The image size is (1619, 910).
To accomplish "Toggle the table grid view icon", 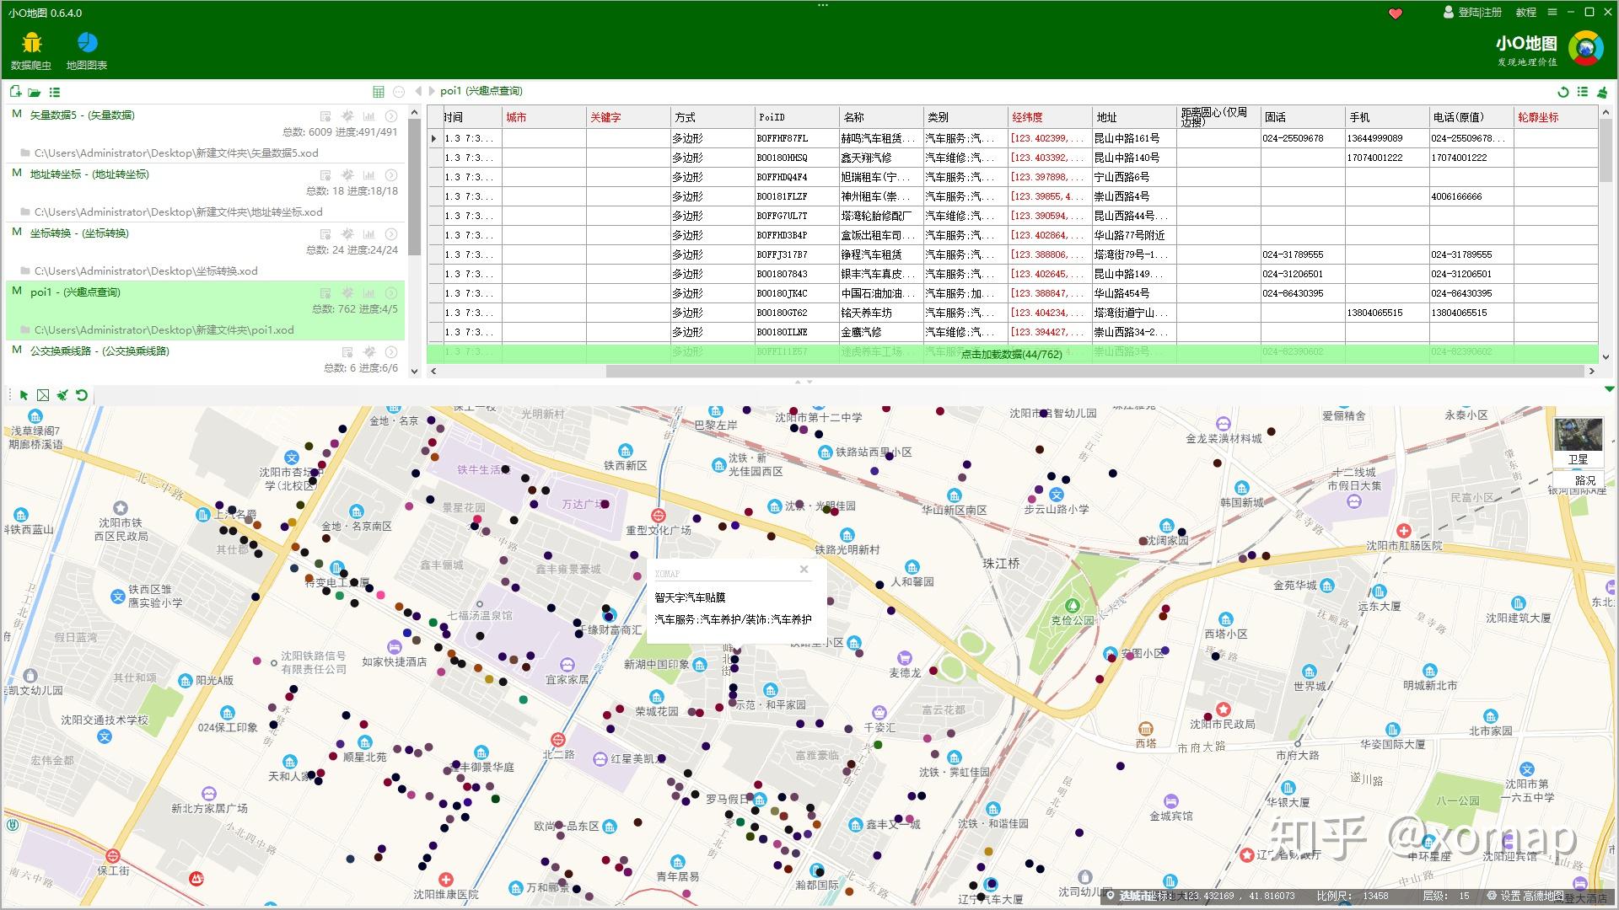I will point(379,92).
